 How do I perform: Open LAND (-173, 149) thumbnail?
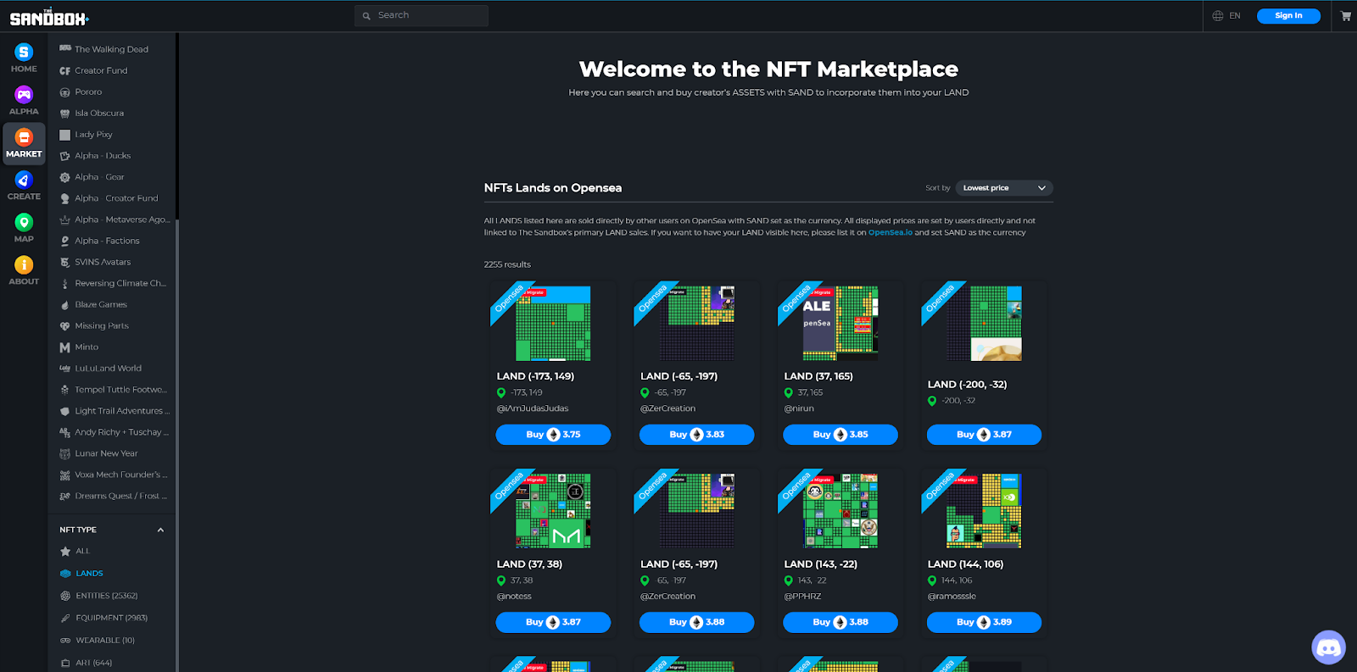coord(553,324)
